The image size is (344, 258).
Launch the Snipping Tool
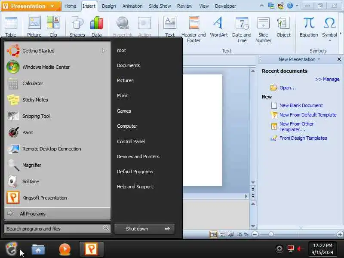pyautogui.click(x=58, y=116)
